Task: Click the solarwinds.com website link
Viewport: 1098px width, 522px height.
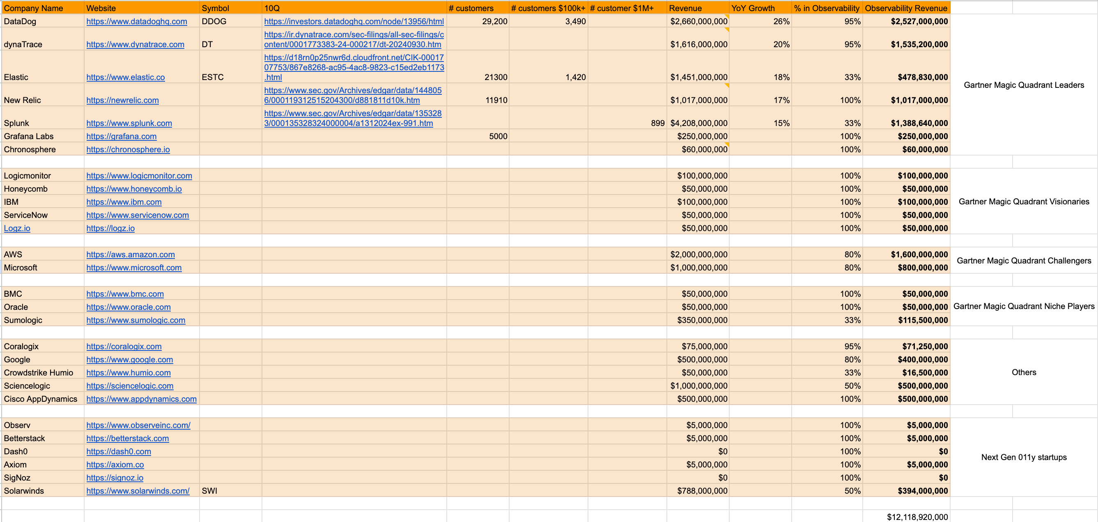Action: (x=138, y=491)
